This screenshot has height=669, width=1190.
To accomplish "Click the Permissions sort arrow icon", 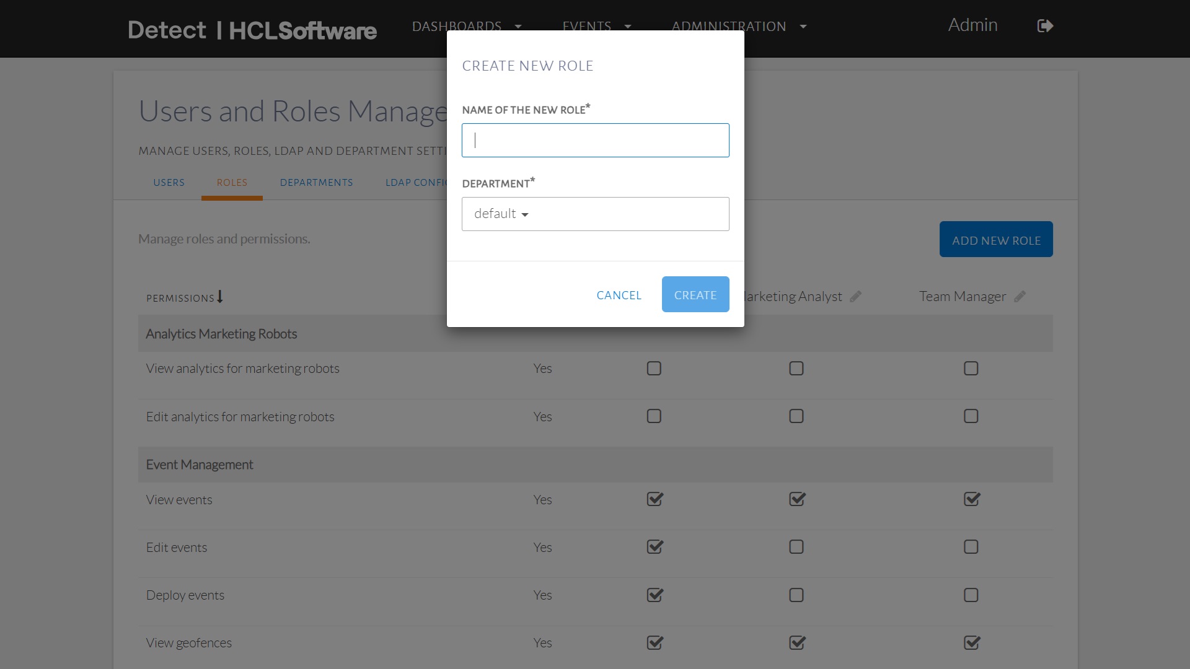I will point(220,297).
